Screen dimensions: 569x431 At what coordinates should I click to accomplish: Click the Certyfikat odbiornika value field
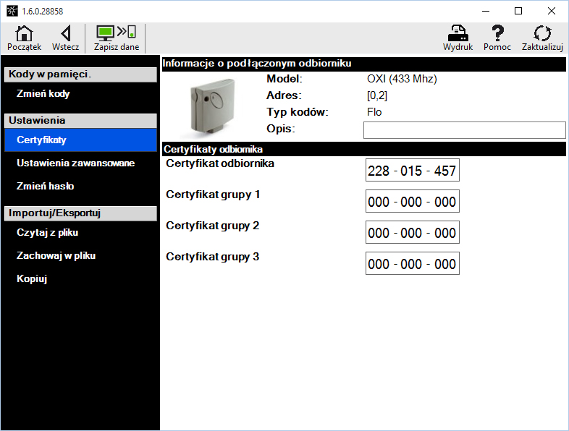coord(412,171)
